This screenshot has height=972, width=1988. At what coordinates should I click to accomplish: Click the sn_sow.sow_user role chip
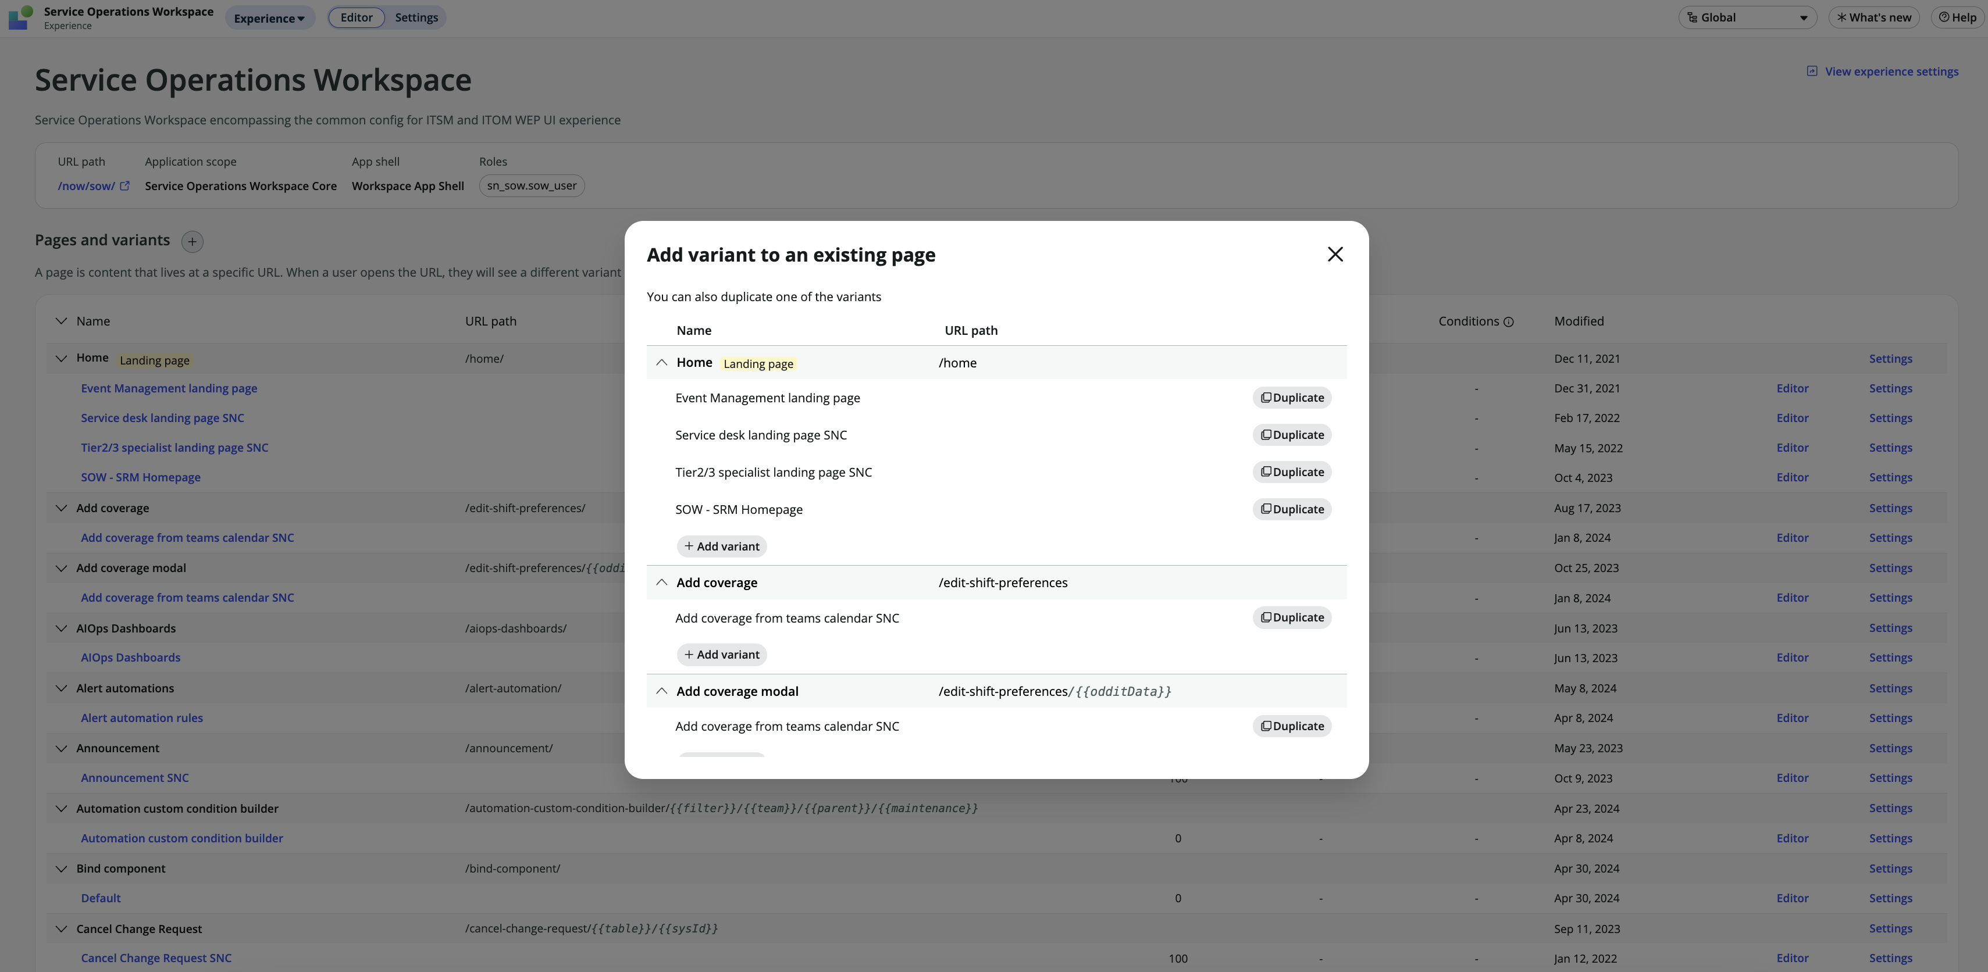click(532, 186)
